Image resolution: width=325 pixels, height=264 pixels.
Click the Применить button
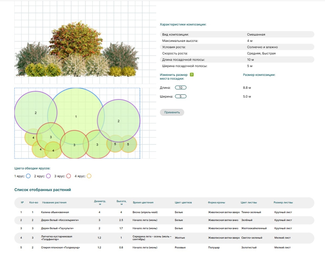[172, 112]
